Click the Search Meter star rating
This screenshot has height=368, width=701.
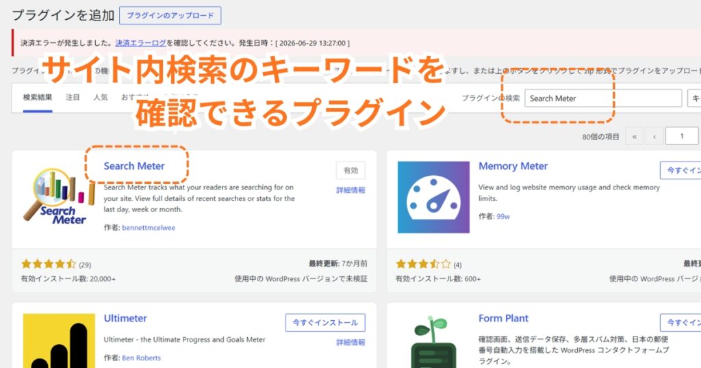(49, 264)
